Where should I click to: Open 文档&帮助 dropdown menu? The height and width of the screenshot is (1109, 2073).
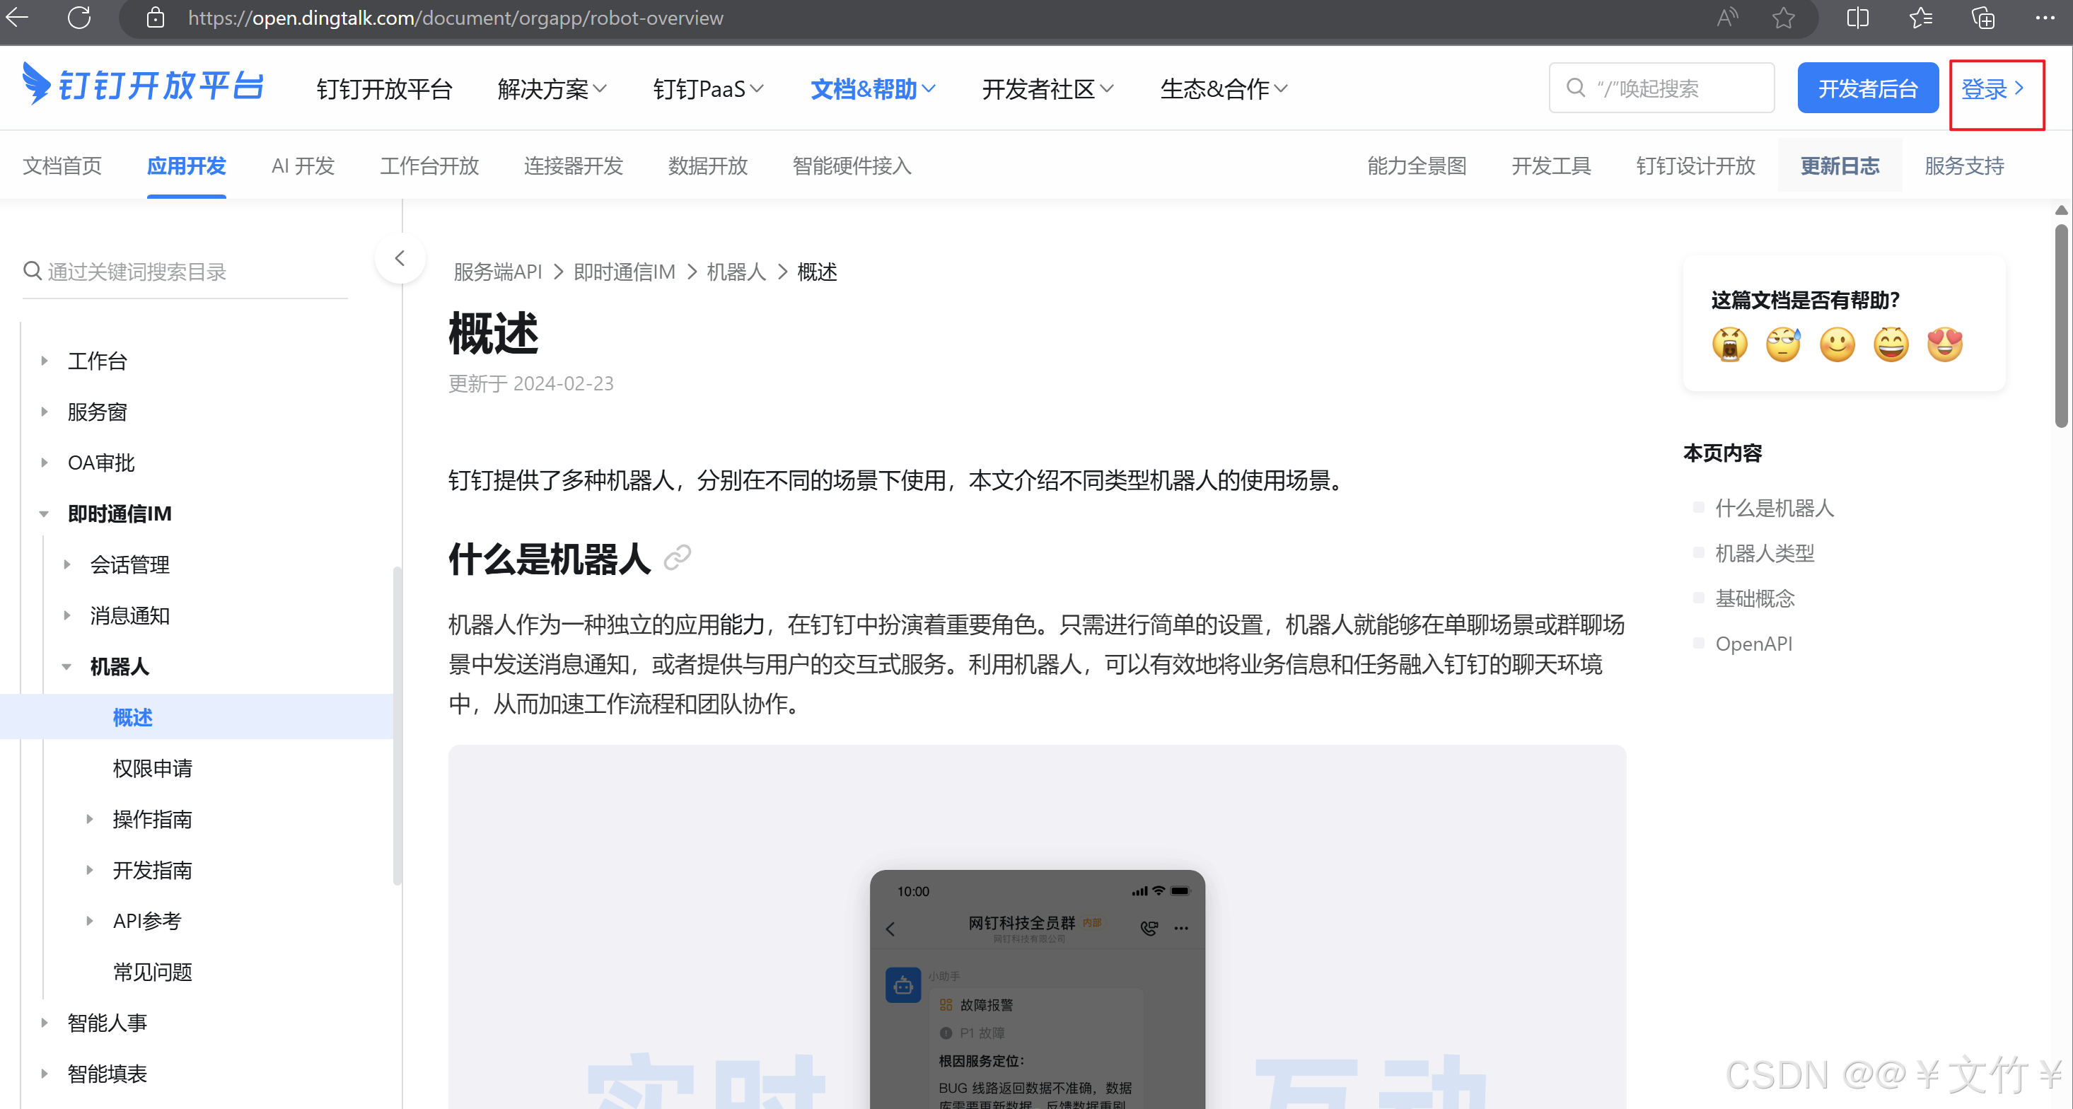873,88
